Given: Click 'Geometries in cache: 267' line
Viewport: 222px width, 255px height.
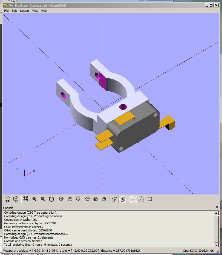Looking at the screenshot, I should click(21, 220).
